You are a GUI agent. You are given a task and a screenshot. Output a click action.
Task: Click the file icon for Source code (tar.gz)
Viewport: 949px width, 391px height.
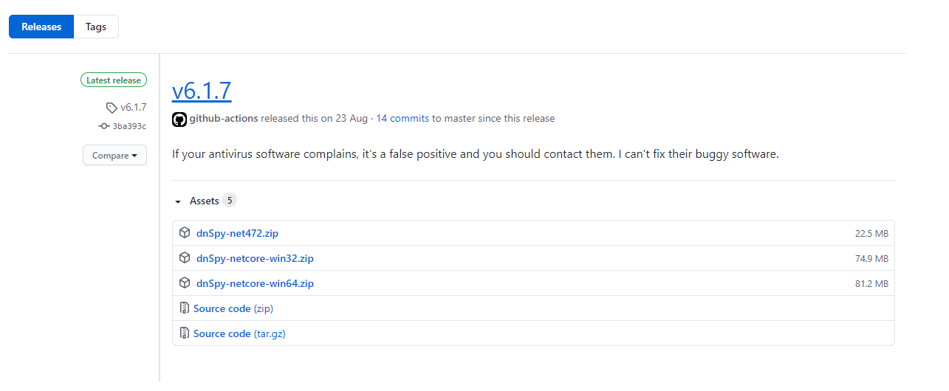pyautogui.click(x=185, y=333)
